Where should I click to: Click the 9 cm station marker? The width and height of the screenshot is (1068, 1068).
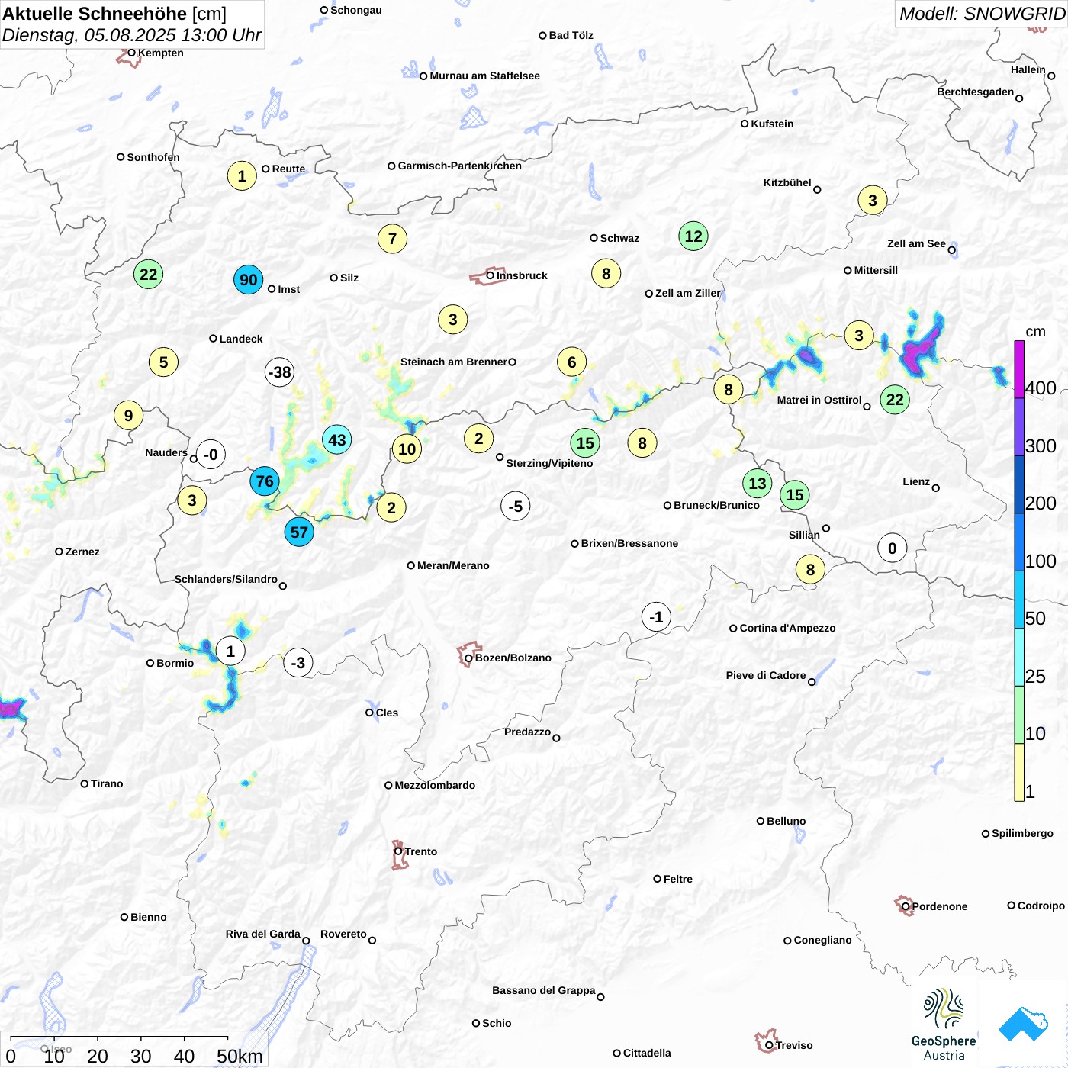pos(128,416)
